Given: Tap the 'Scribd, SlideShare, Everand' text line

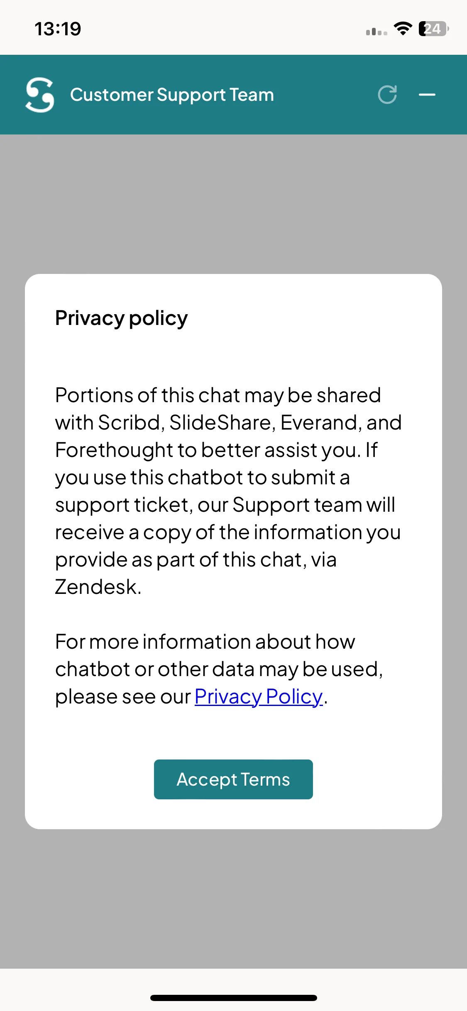Looking at the screenshot, I should click(228, 422).
